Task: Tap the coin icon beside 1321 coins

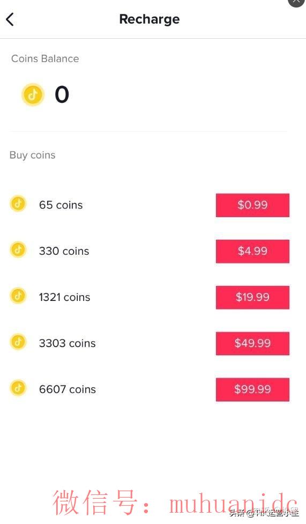Action: (x=18, y=296)
